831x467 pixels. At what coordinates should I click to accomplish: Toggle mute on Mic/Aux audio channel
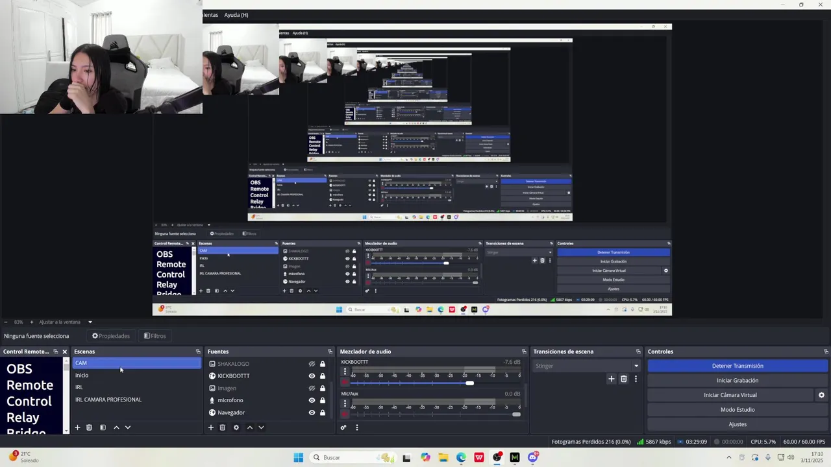(x=345, y=414)
